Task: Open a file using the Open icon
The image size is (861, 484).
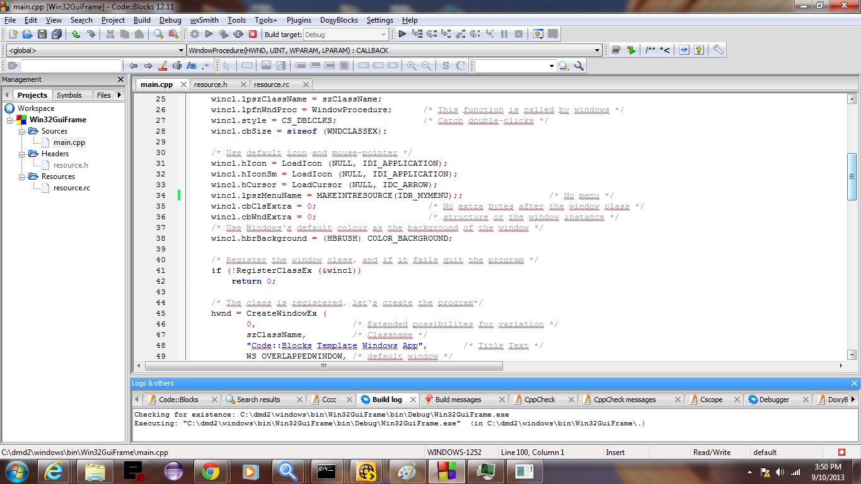Action: 27,33
